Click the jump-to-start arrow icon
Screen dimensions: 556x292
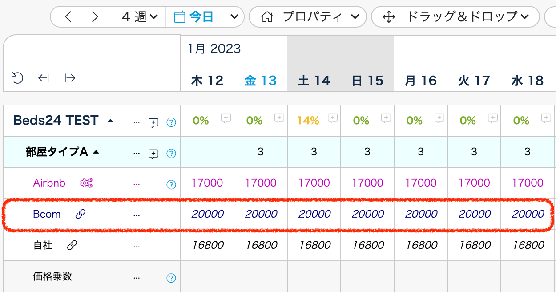pos(43,78)
